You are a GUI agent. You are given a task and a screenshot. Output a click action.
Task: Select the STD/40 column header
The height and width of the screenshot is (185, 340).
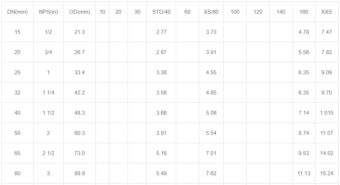(x=161, y=12)
